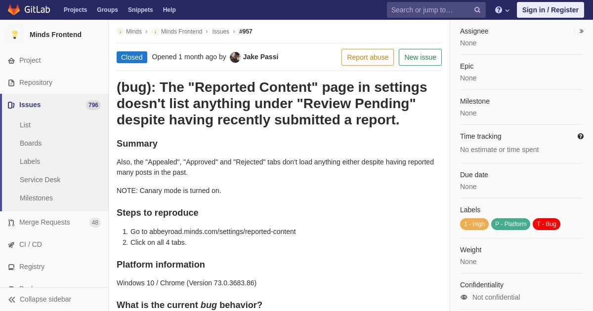Click the Closed status badge
The height and width of the screenshot is (311, 593).
click(x=132, y=57)
